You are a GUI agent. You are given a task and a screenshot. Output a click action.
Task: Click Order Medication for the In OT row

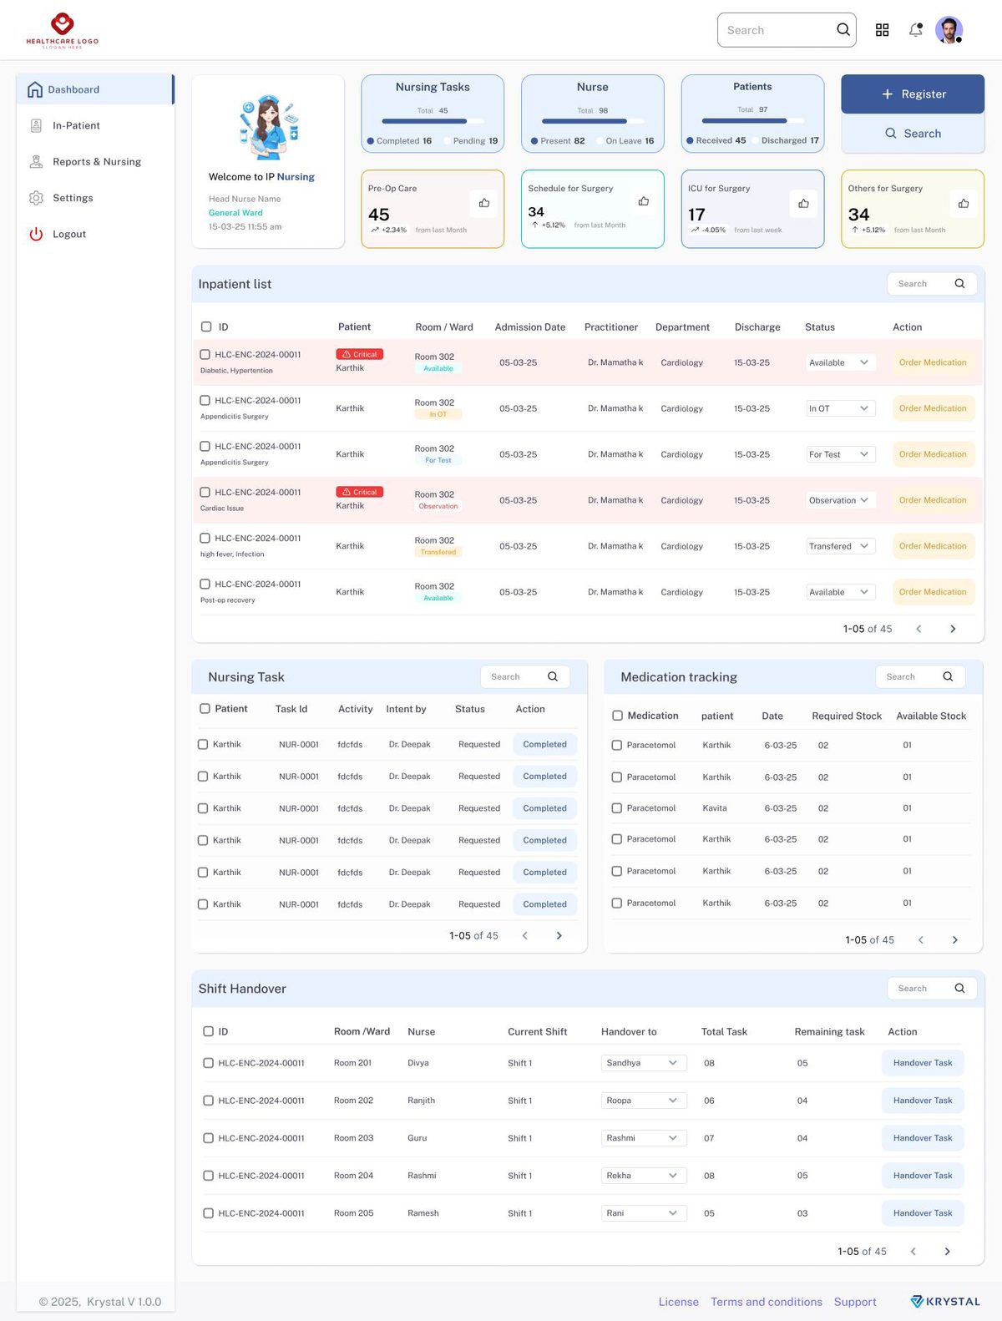(x=933, y=408)
